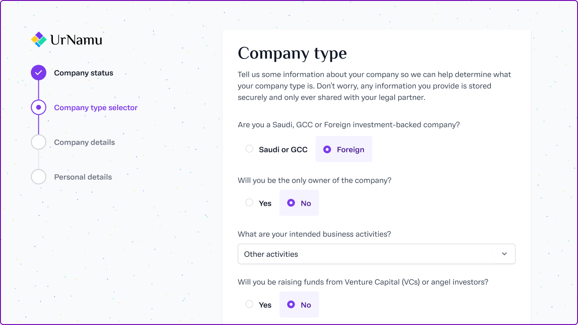The width and height of the screenshot is (578, 325).
Task: Click the completed Company status checkmark icon
Action: pyautogui.click(x=39, y=73)
